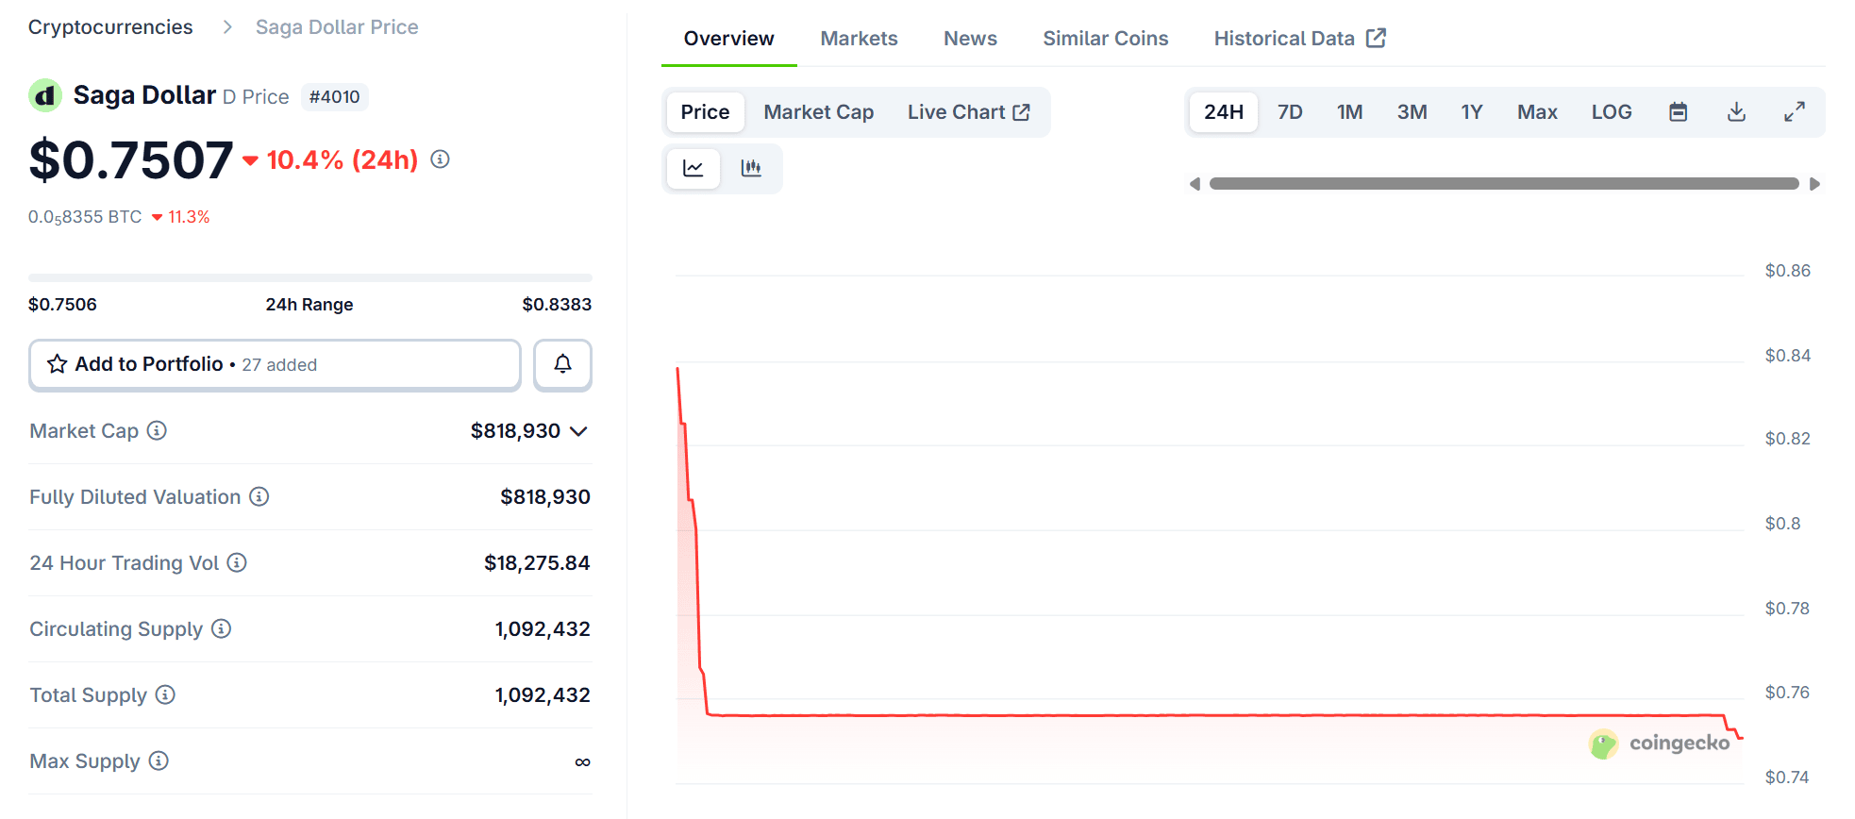Switch to line chart view
This screenshot has height=819, width=1855.
coord(694,168)
